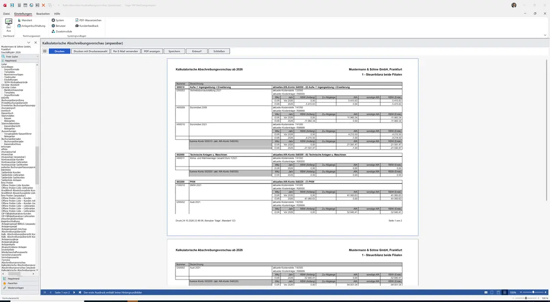Image resolution: width=550 pixels, height=302 pixels.
Task: Click the calculator icon in the quick access bar
Action: (18, 5)
